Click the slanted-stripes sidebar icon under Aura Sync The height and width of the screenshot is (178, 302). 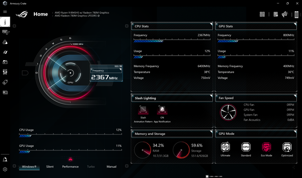(5, 52)
